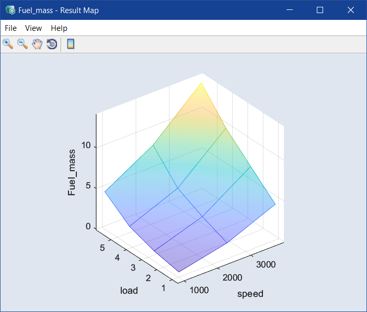Screen dimensions: 367x312
Task: Click the Rotate 3D view tool
Action: click(52, 44)
